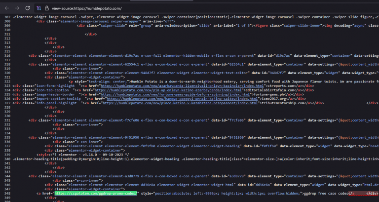
Task: Click the data-id value '62554c1'
Action: [236, 64]
